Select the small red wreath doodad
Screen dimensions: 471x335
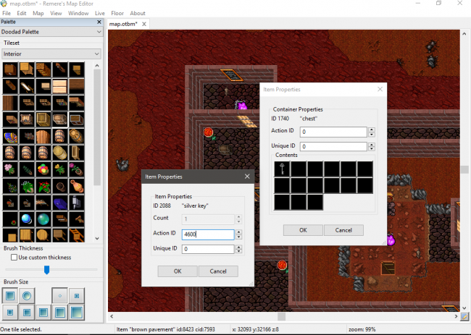point(10,219)
